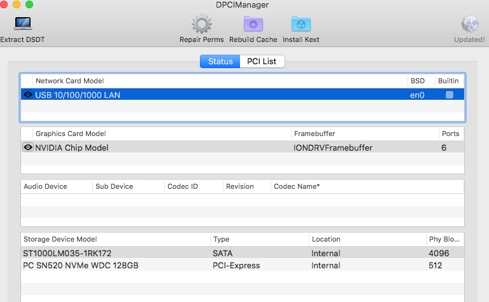Click the Ports value 6
The width and height of the screenshot is (489, 302).
pos(443,148)
